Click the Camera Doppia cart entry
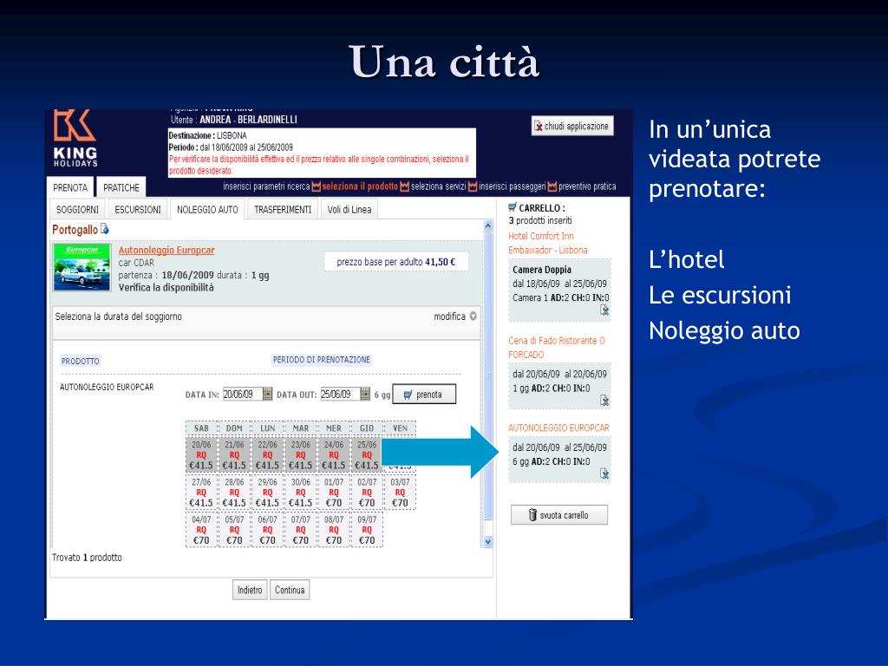The height and width of the screenshot is (666, 888). pos(559,290)
